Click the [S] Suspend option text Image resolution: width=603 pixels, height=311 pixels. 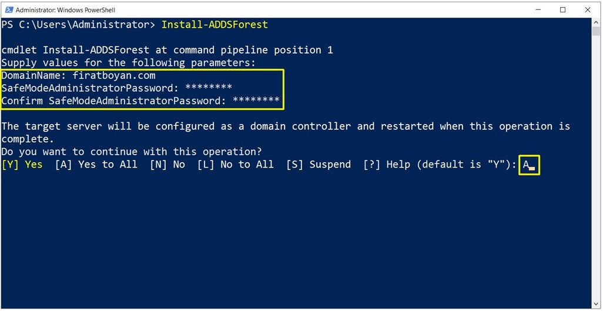[319, 165]
